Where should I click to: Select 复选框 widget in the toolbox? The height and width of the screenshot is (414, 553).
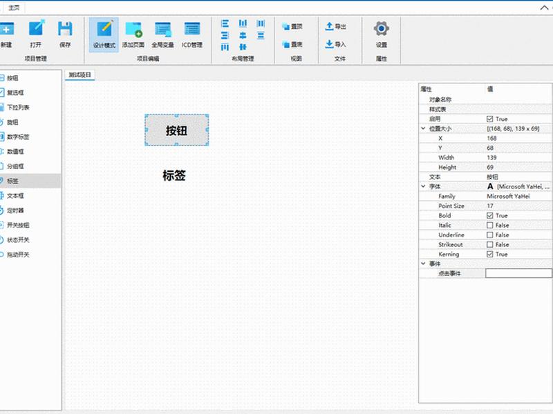(30, 92)
